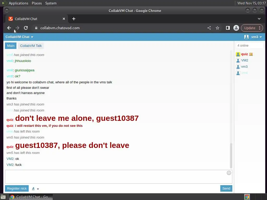
Task: Open the Places menu
Action: [37, 3]
